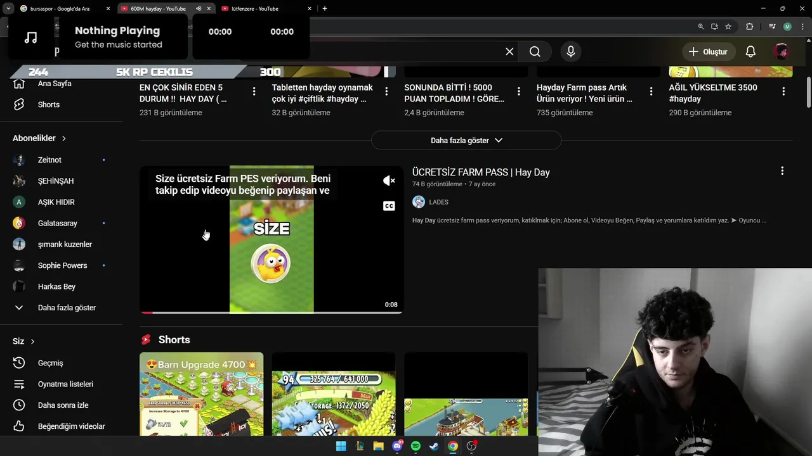Bookmark this page with star icon
Image resolution: width=812 pixels, height=456 pixels.
728,27
